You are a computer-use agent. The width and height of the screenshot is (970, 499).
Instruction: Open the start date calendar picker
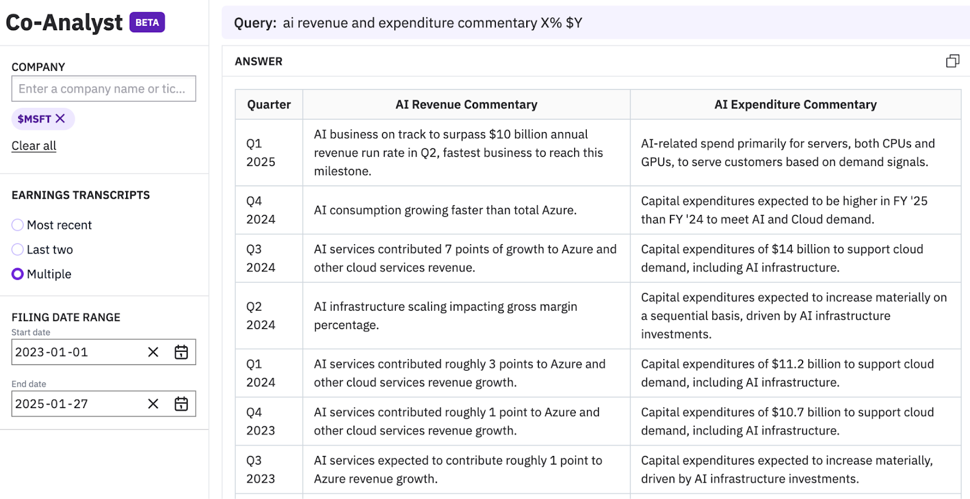click(x=181, y=352)
